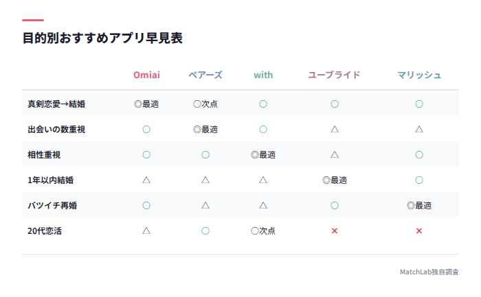Select the マリッシュ column header
The width and height of the screenshot is (481, 297).
[x=419, y=75]
